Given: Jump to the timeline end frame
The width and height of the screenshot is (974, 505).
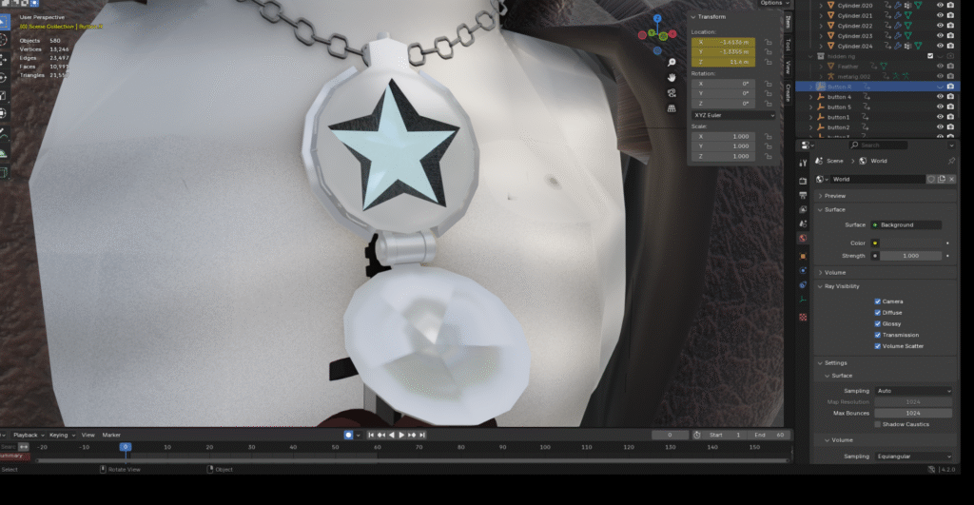Looking at the screenshot, I should [420, 435].
